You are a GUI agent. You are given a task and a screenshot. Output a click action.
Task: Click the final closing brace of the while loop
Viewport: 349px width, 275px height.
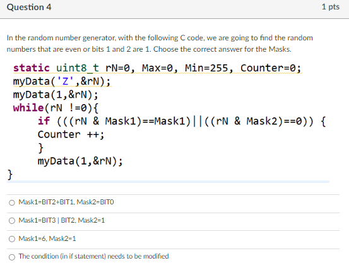[10, 175]
